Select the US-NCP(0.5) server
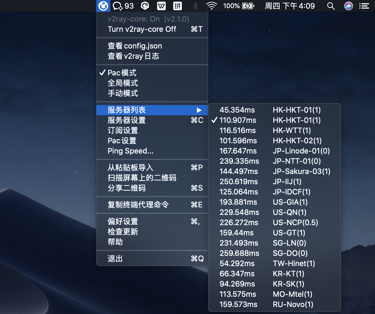The image size is (375, 314). (275, 222)
